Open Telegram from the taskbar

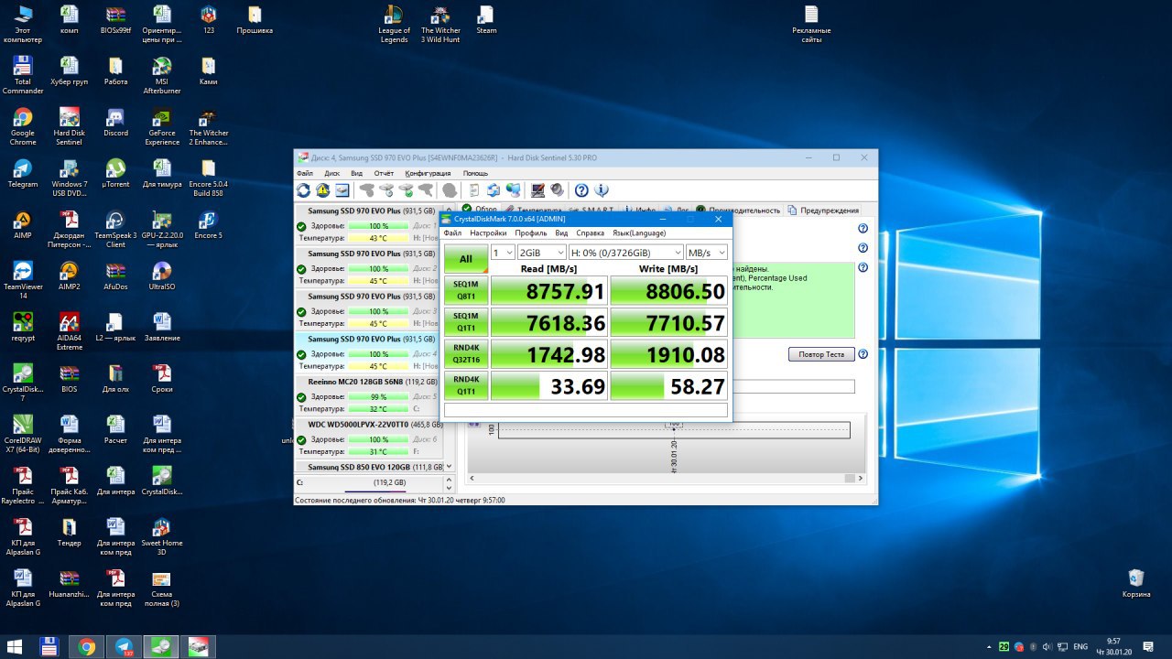[x=125, y=647]
